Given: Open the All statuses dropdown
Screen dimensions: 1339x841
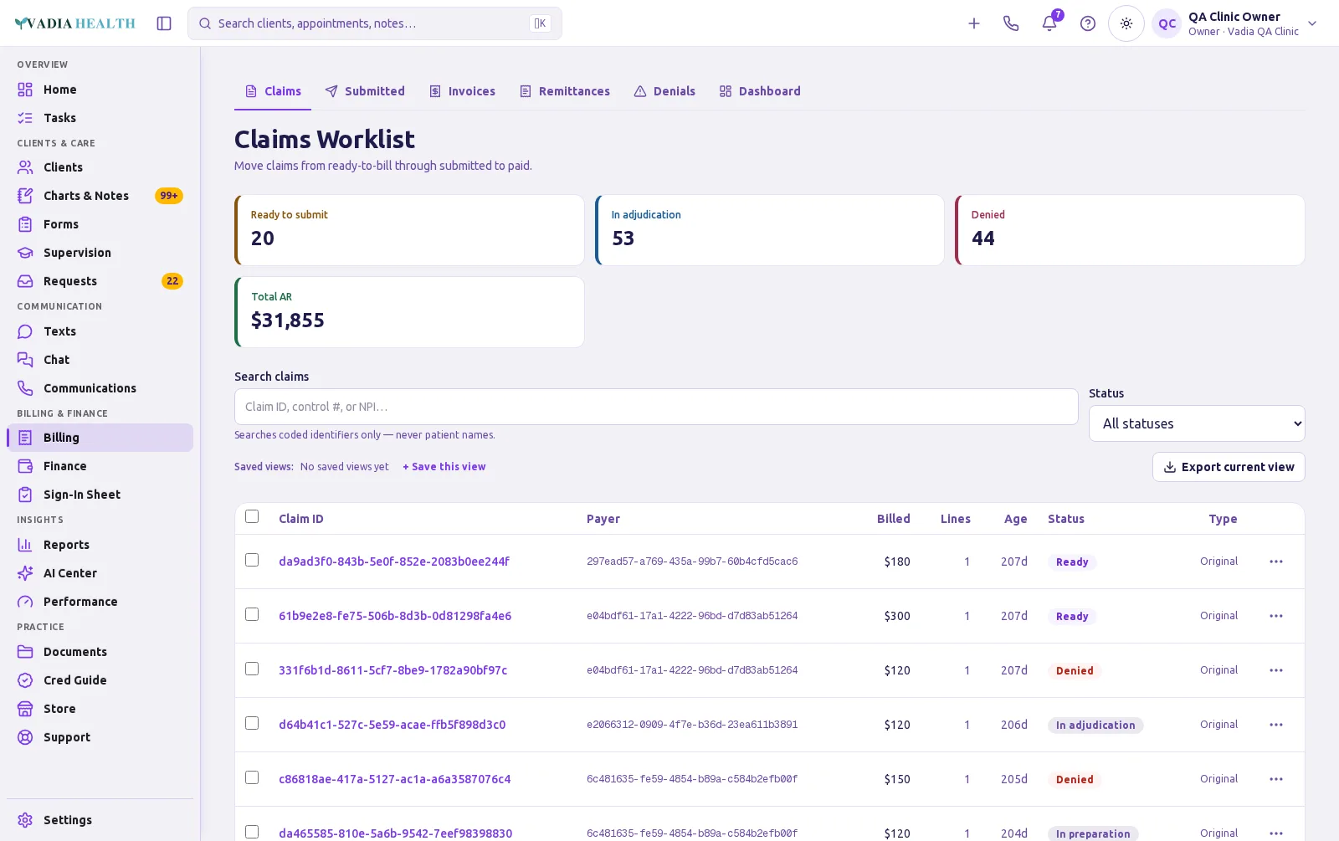Looking at the screenshot, I should [1197, 423].
